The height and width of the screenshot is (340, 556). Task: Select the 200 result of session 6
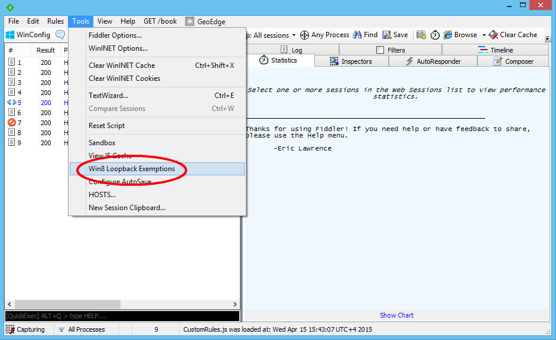tap(45, 113)
